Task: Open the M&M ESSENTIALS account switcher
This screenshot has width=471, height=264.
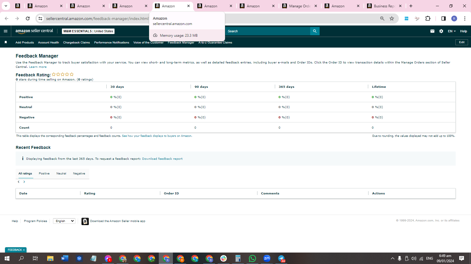Action: point(88,31)
